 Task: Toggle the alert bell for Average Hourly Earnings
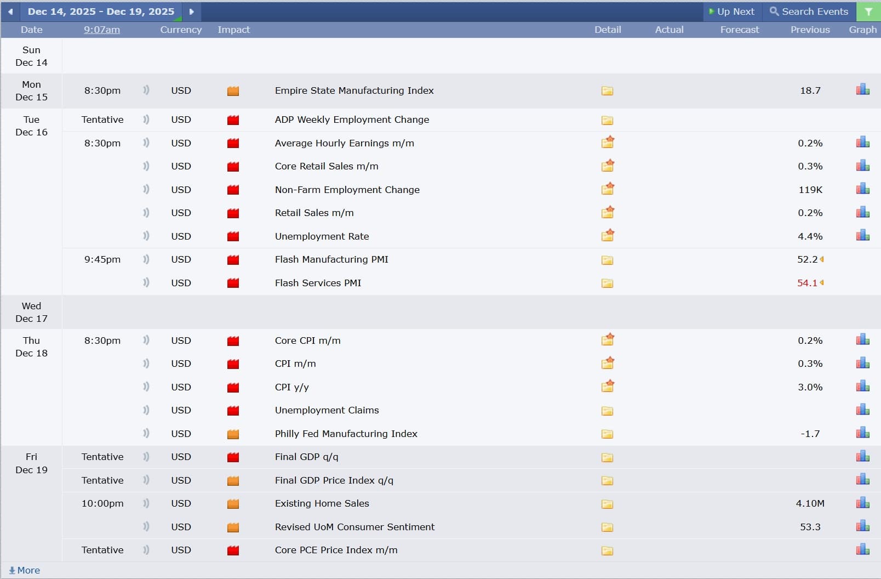pos(145,143)
